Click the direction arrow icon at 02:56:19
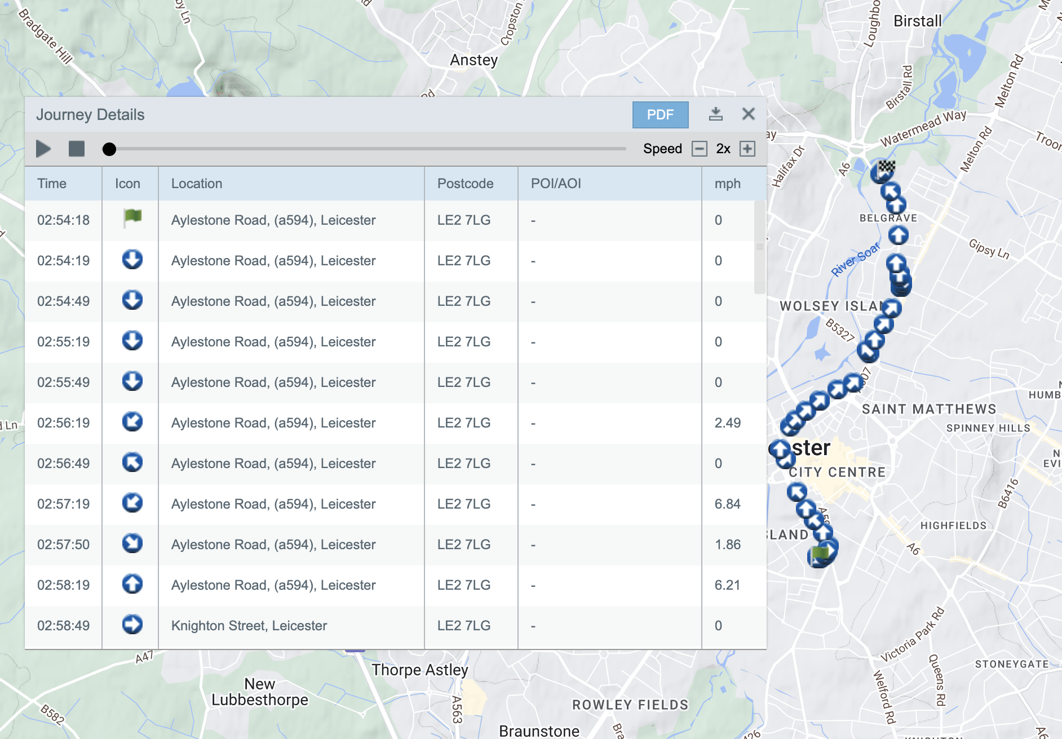Viewport: 1062px width, 739px height. click(x=132, y=422)
